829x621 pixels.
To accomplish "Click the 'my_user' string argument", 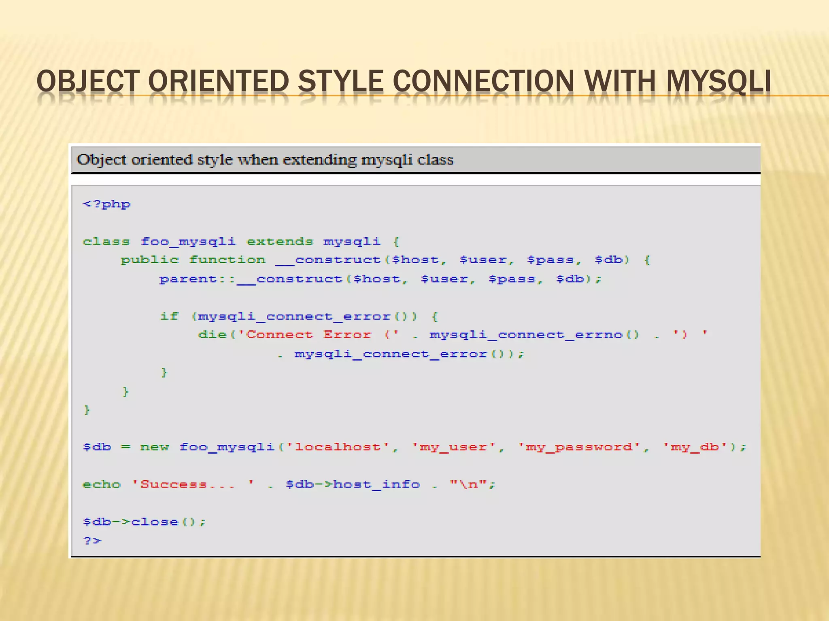I will tap(453, 447).
